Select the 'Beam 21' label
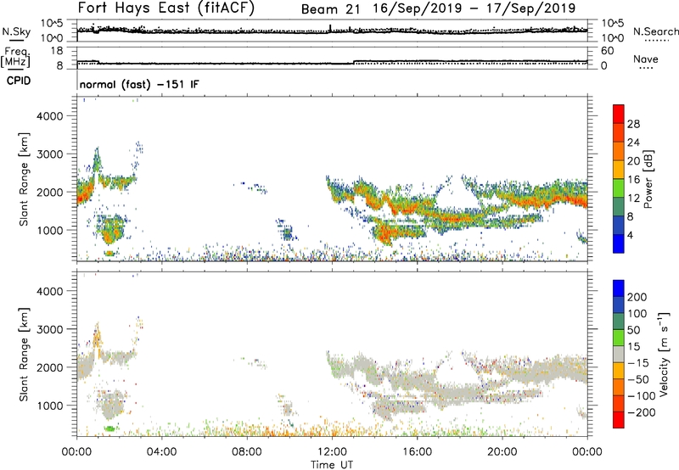The image size is (679, 470). pos(330,9)
